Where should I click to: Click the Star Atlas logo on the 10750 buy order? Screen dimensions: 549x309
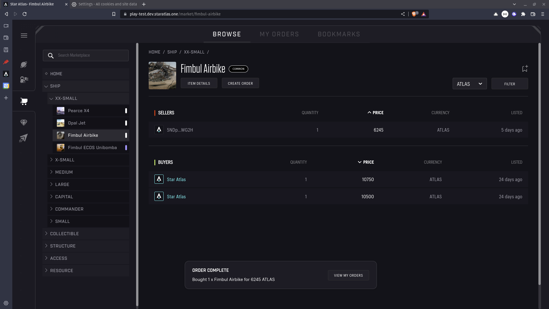159,179
